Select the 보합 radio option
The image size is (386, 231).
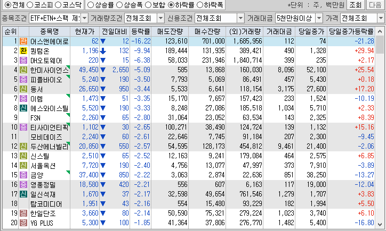pyautogui.click(x=148, y=5)
